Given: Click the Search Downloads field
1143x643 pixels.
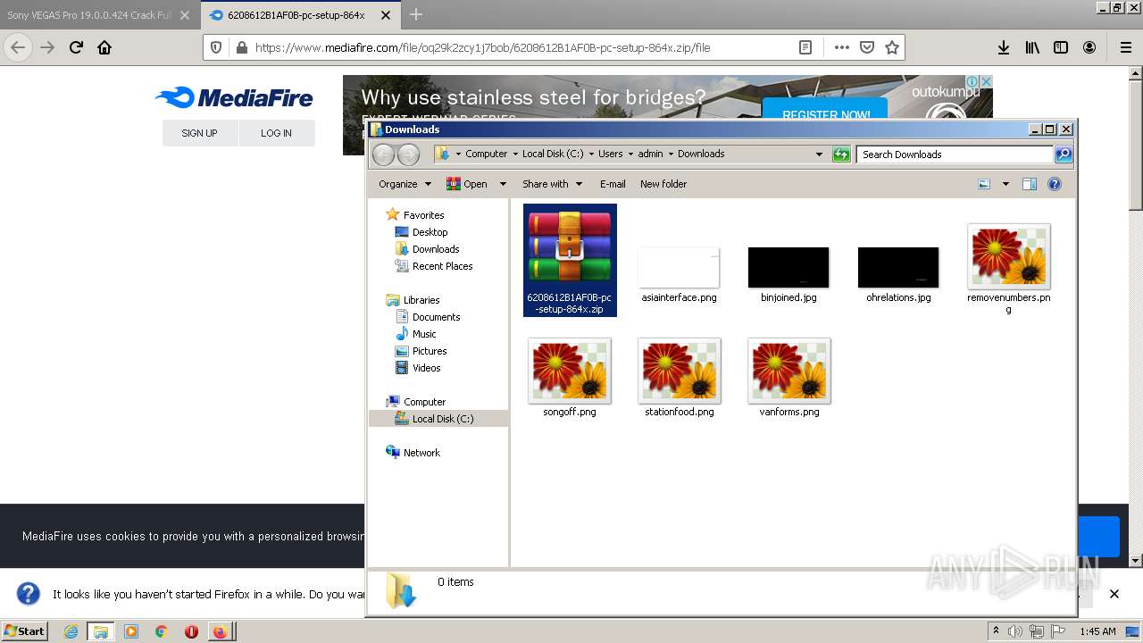Looking at the screenshot, I should [955, 154].
